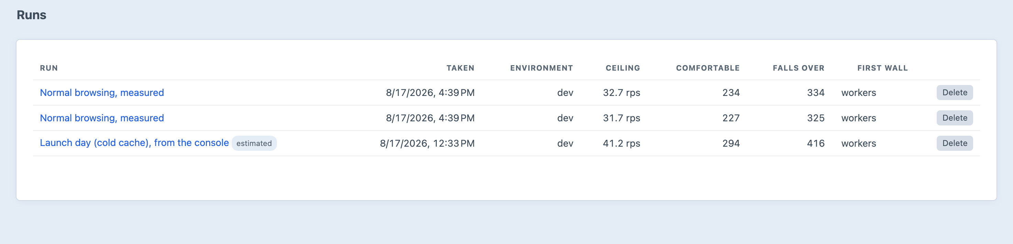The height and width of the screenshot is (244, 1013).
Task: Delete the Launch day (cold cache) run
Action: (x=954, y=143)
